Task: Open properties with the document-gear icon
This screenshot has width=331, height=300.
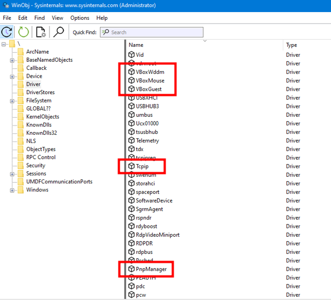Action: tap(41, 32)
